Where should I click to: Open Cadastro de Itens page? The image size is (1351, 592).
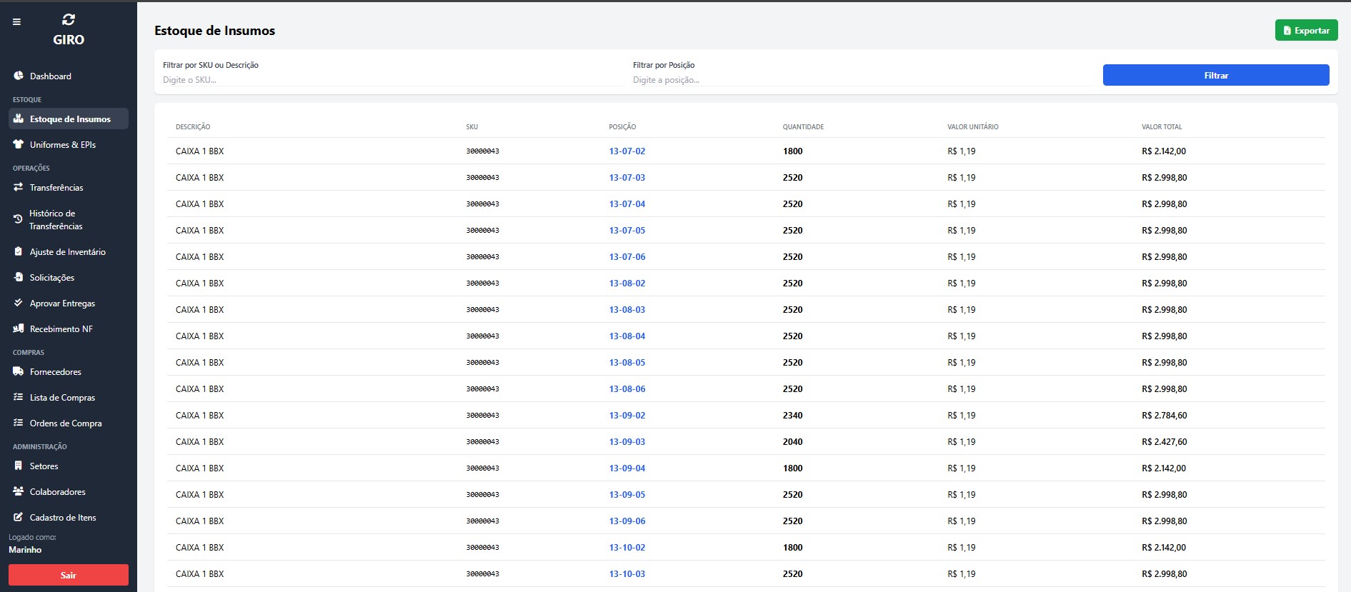[x=62, y=518]
